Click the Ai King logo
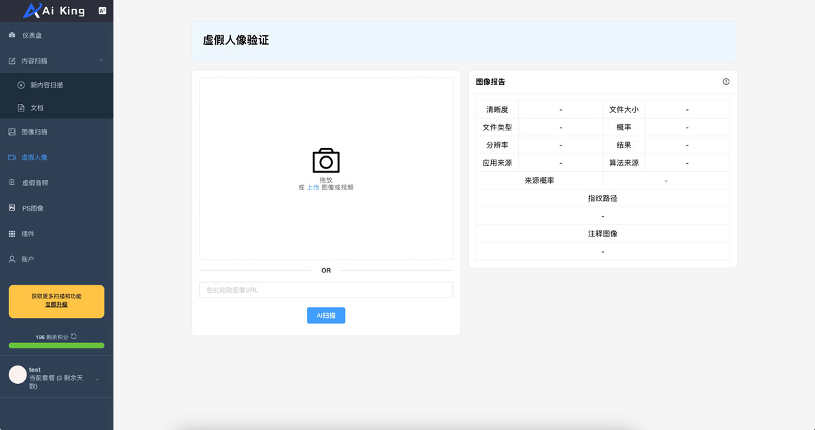 tap(54, 10)
